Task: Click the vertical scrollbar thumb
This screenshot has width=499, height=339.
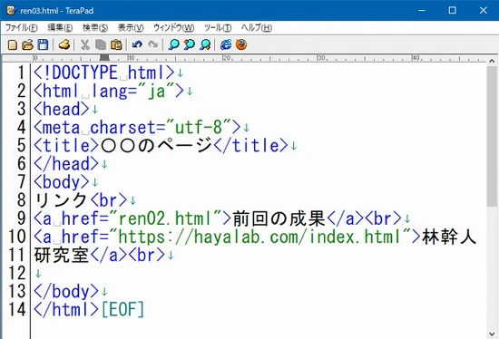Action: tap(492, 136)
